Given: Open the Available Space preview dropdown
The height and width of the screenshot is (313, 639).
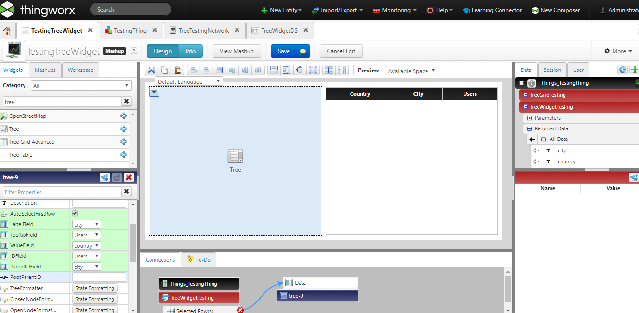Looking at the screenshot, I should (411, 70).
